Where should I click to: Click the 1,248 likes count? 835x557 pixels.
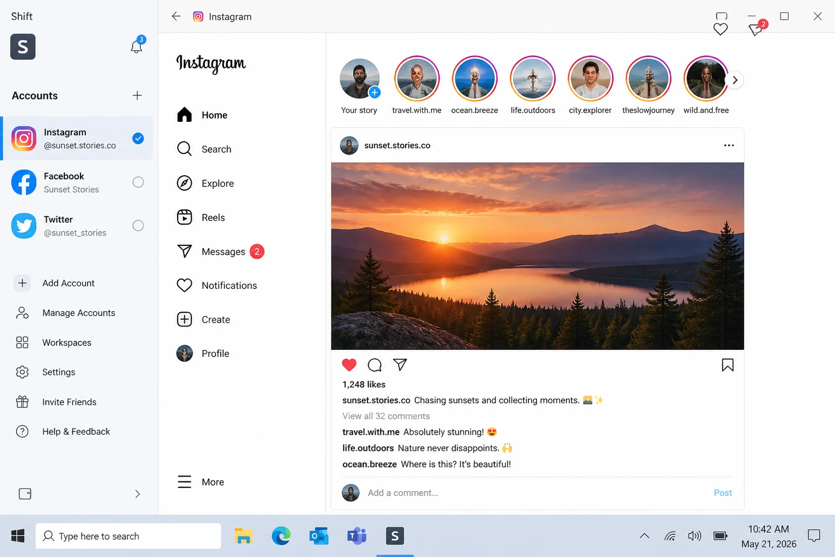point(364,385)
